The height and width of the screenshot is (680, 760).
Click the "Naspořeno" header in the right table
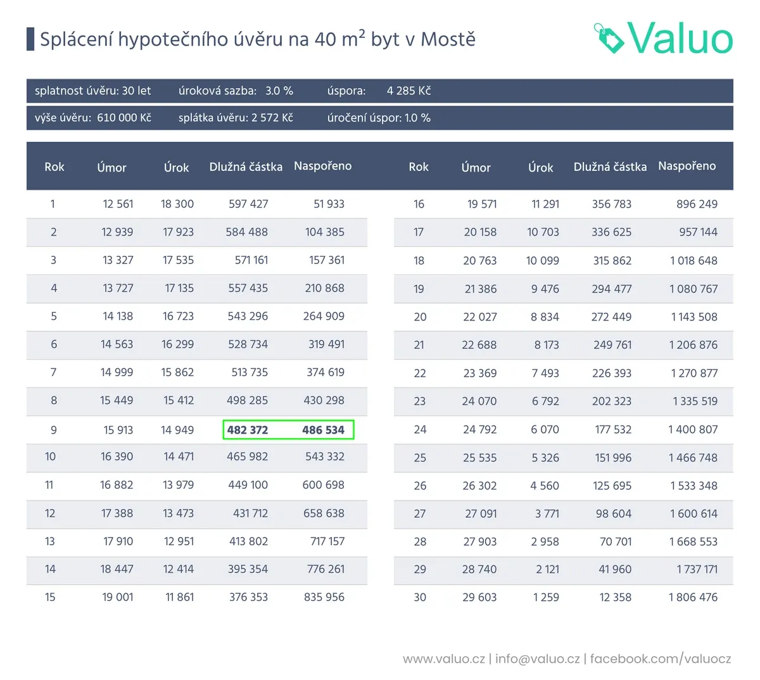click(x=687, y=166)
